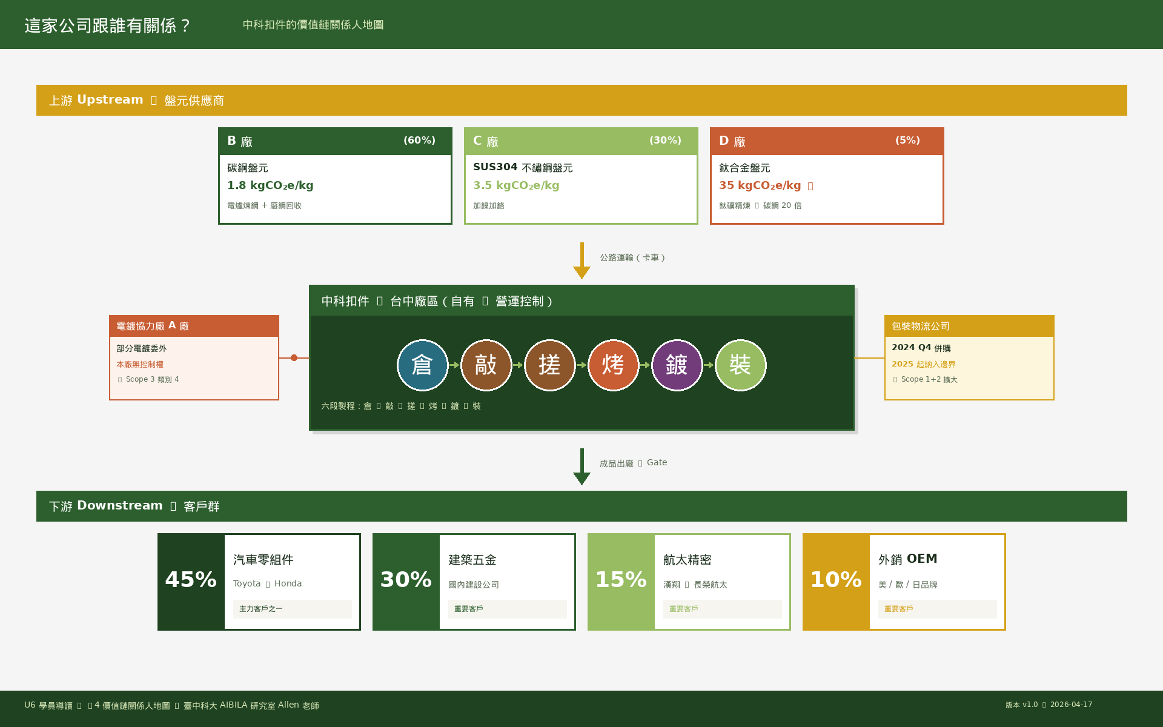The image size is (1163, 727).
Task: Click the 上游 Upstream section banner
Action: click(581, 100)
